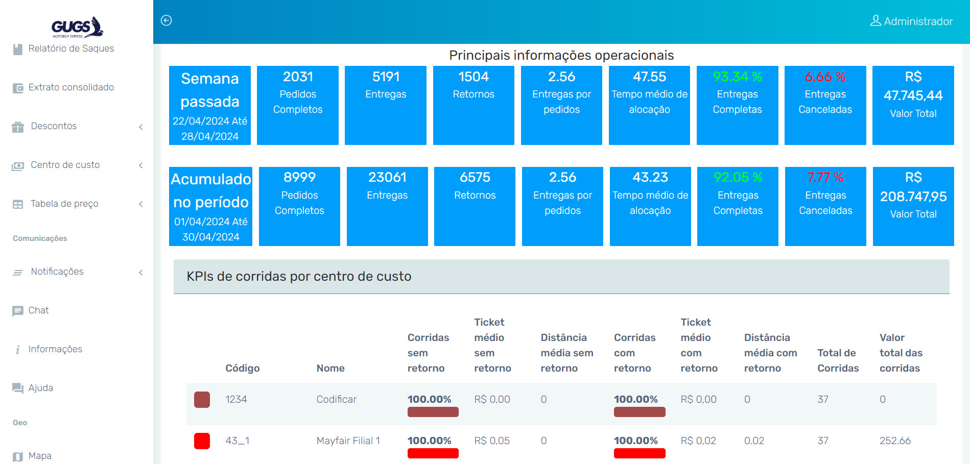Select the Mayfair Filial 1 row name
Screen dimensions: 970x464
348,441
